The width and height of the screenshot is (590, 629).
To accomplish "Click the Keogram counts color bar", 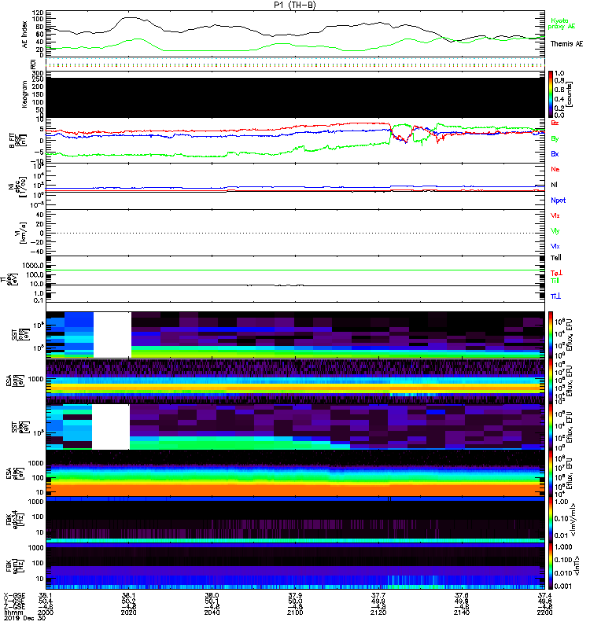I will click(551, 94).
